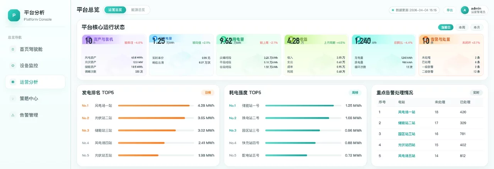The width and height of the screenshot is (494, 169).
Task: Click the admin avatar icon
Action: pyautogui.click(x=465, y=10)
